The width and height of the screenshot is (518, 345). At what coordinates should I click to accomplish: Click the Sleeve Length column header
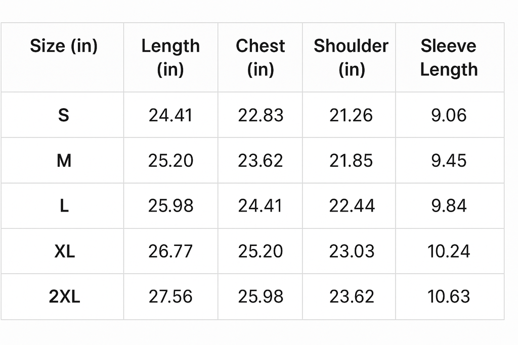coord(449,58)
